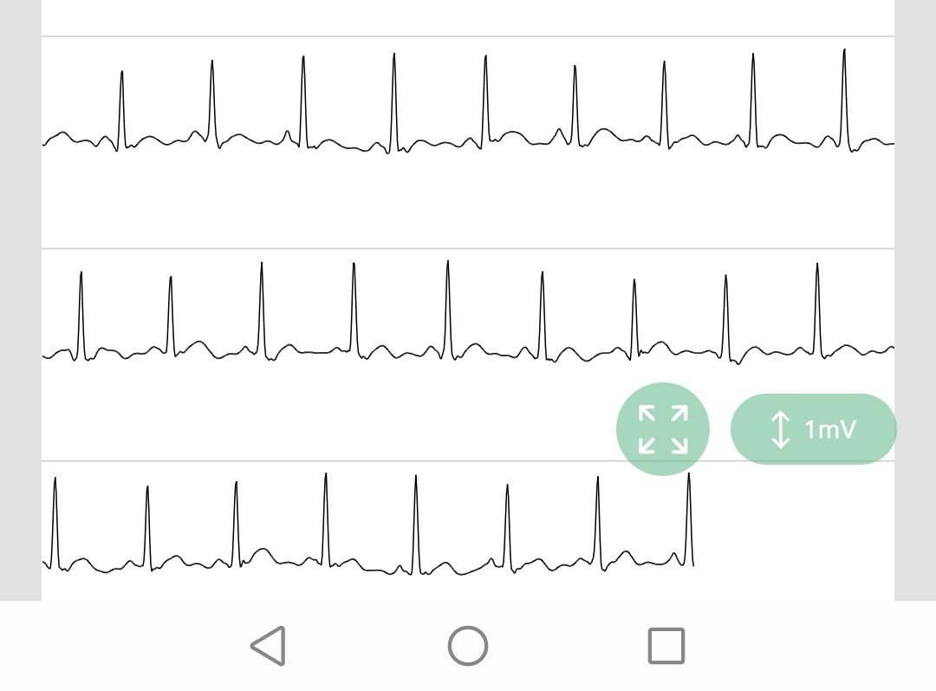This screenshot has height=691, width=936.
Task: Open recent apps with the square button
Action: [666, 646]
